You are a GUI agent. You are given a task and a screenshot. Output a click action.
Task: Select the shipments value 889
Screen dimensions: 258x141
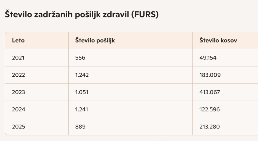80,127
